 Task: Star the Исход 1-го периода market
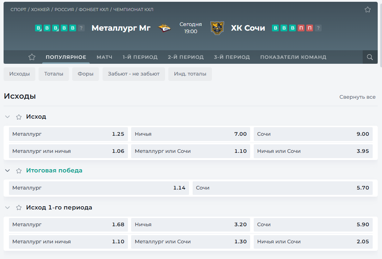[19, 208]
